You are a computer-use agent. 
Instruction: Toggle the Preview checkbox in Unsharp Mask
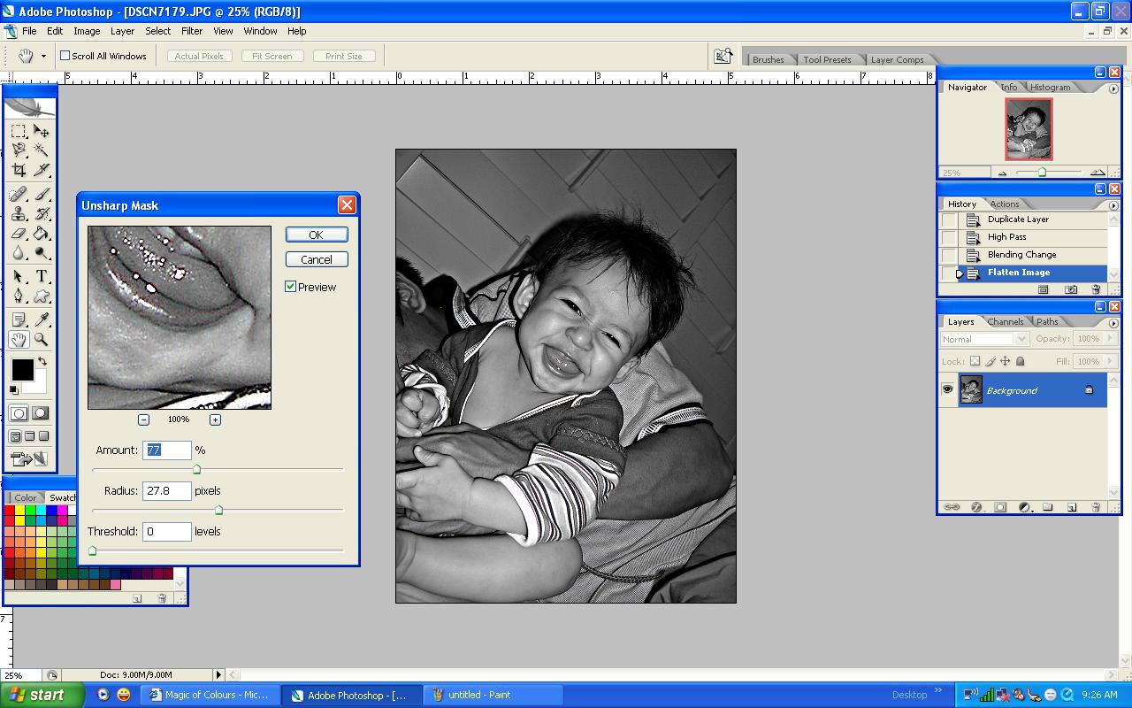(x=290, y=287)
